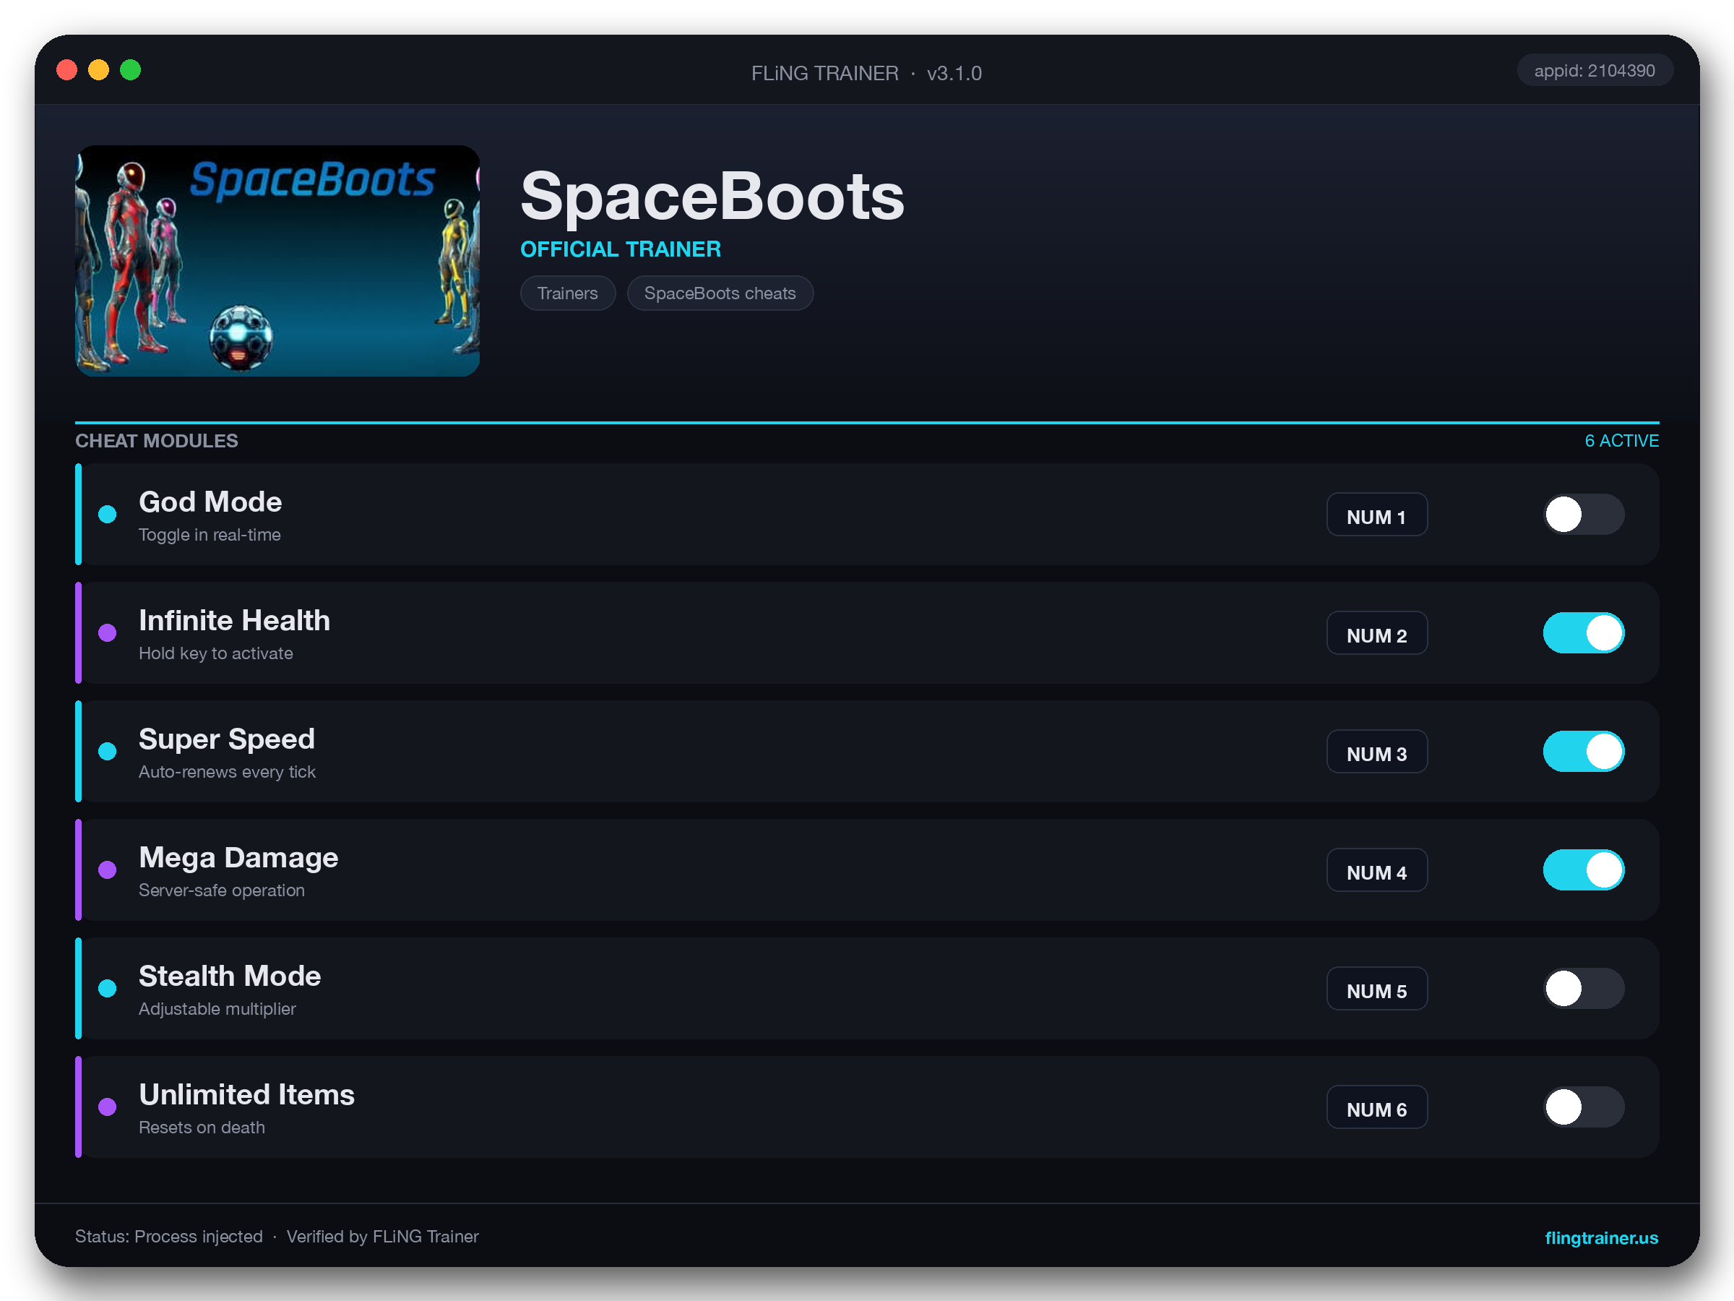Select the Super Speed title
This screenshot has width=1734, height=1301.
227,739
